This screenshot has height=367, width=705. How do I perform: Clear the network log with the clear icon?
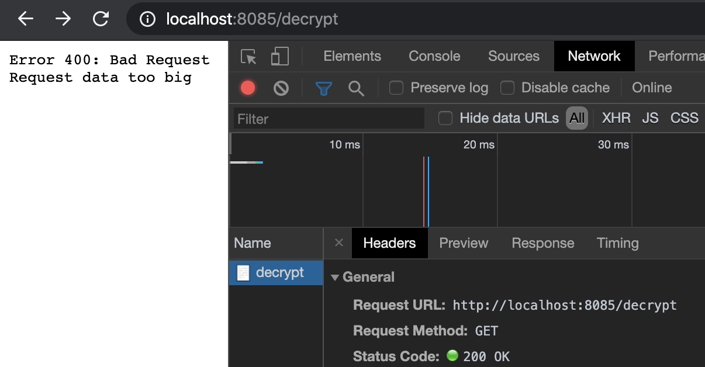[281, 88]
